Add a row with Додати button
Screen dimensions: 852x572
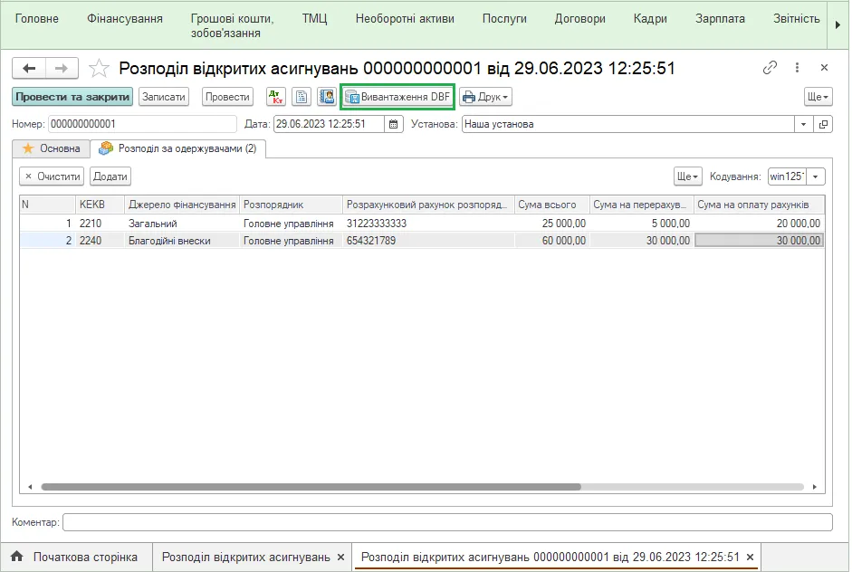[110, 176]
